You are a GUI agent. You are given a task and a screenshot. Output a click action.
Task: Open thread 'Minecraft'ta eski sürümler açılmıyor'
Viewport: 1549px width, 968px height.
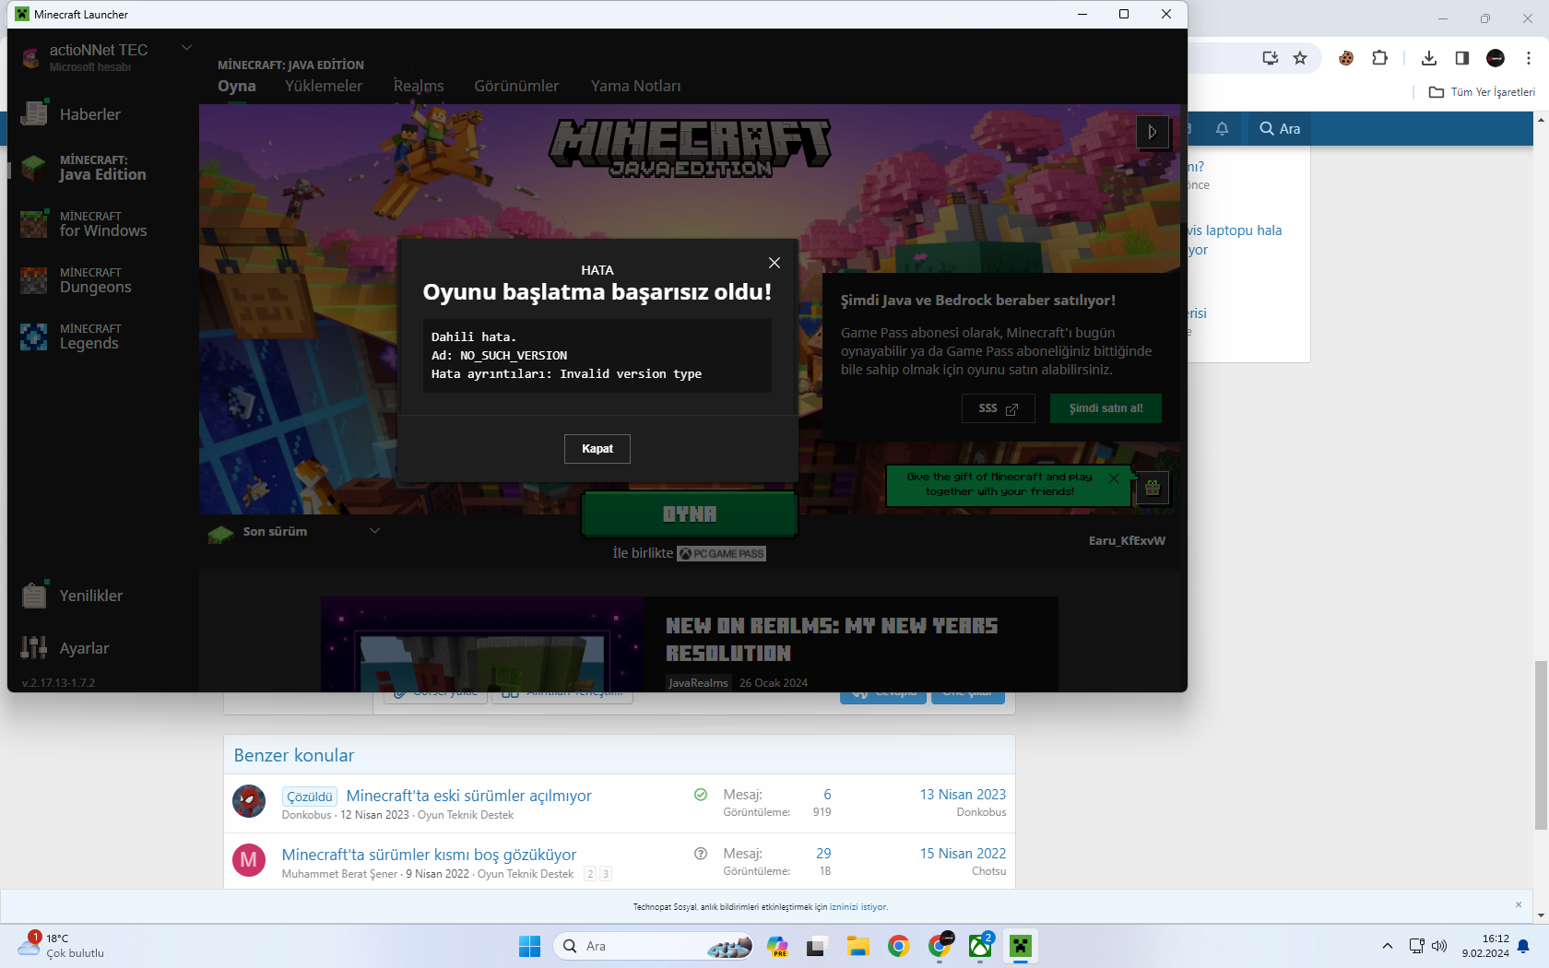[x=468, y=796]
